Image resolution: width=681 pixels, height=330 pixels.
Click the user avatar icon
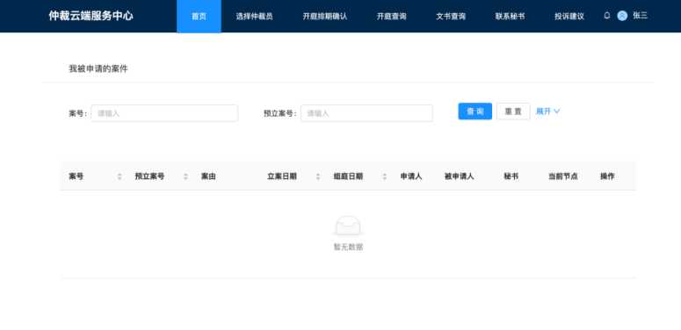pyautogui.click(x=622, y=16)
